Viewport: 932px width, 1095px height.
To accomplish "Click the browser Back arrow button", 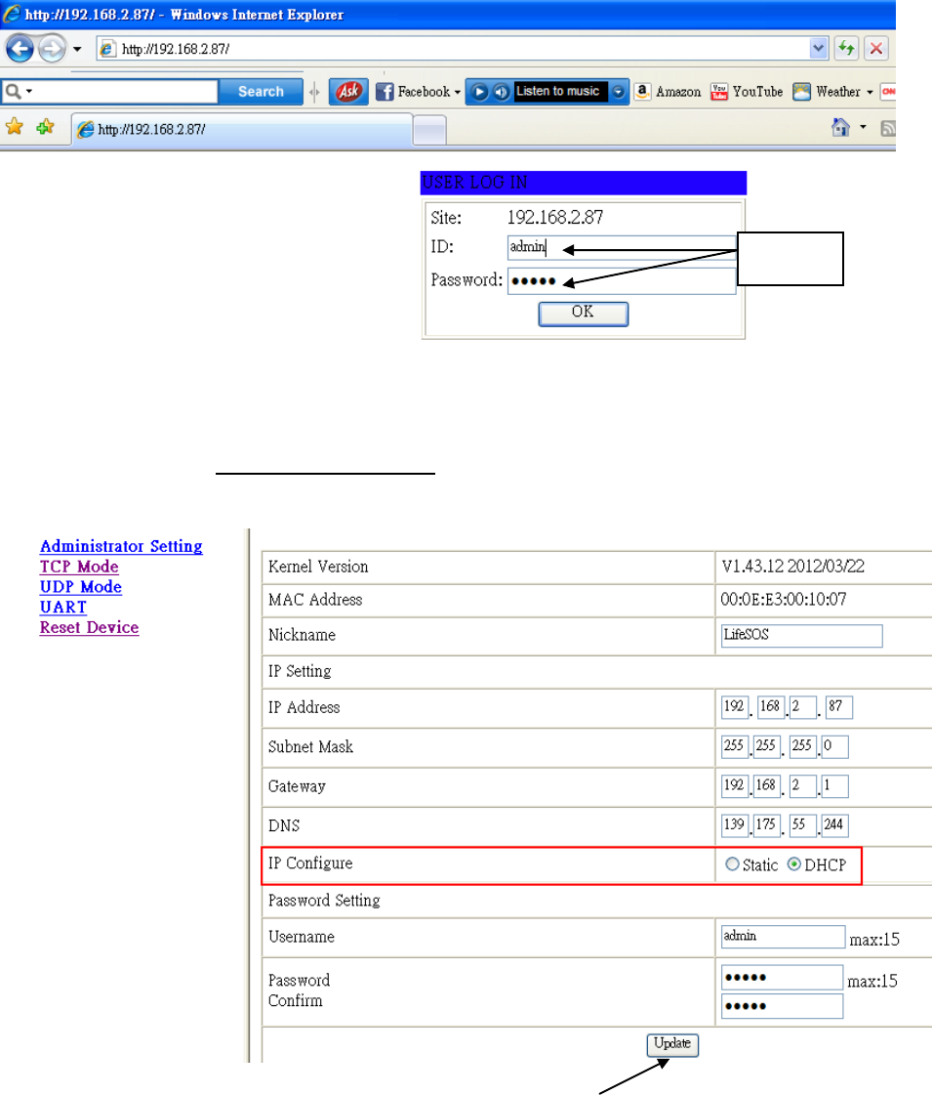I will click(20, 49).
